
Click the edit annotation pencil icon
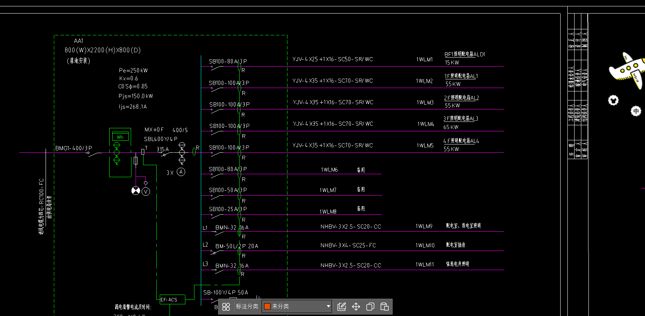pos(342,307)
